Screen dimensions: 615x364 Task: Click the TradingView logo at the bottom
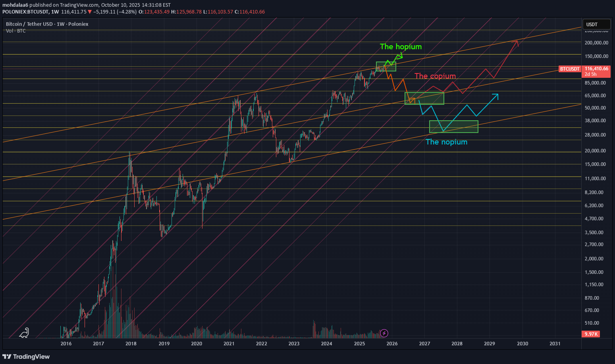[26, 356]
